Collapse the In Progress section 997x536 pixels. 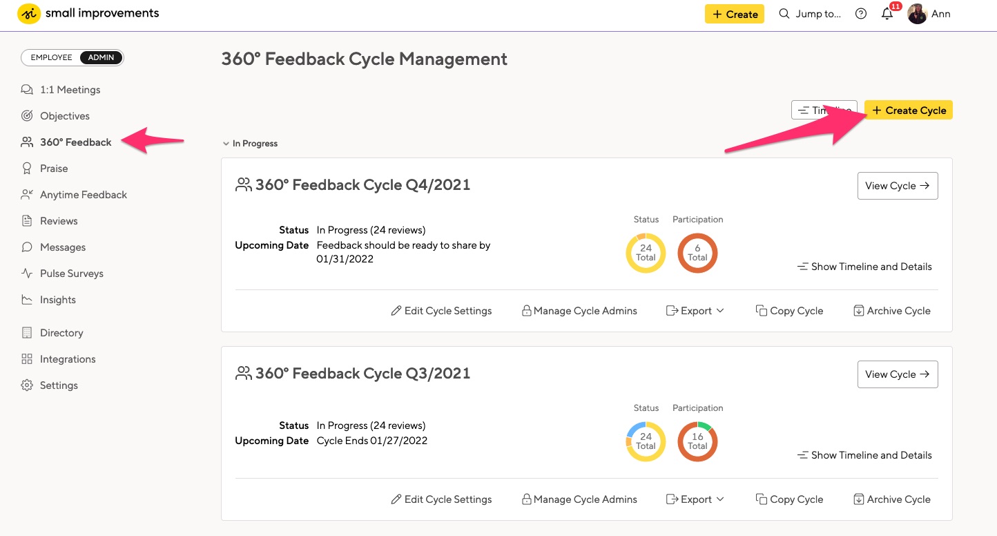coord(226,143)
